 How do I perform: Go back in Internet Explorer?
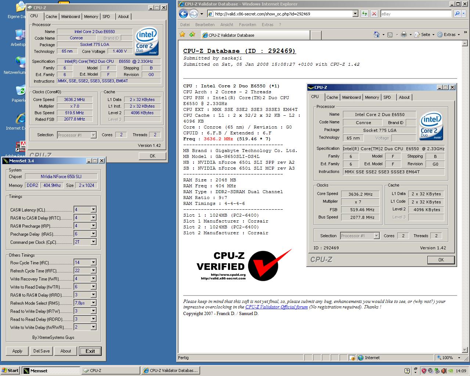[x=184, y=14]
